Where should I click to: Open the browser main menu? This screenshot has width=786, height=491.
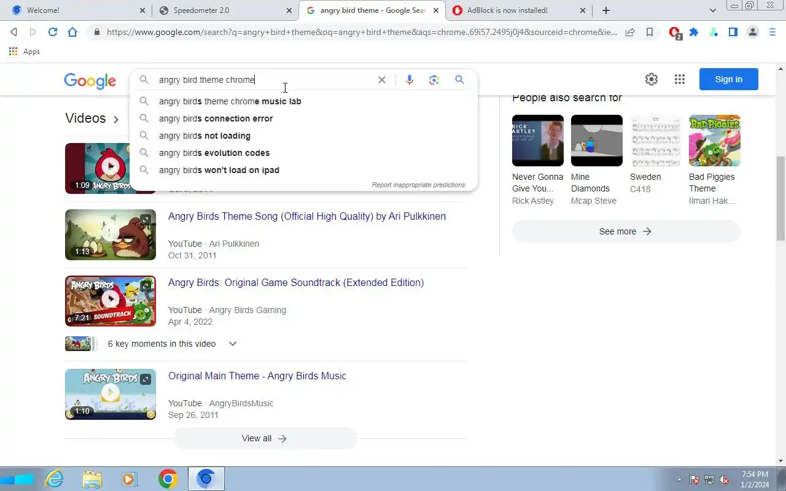tap(772, 32)
